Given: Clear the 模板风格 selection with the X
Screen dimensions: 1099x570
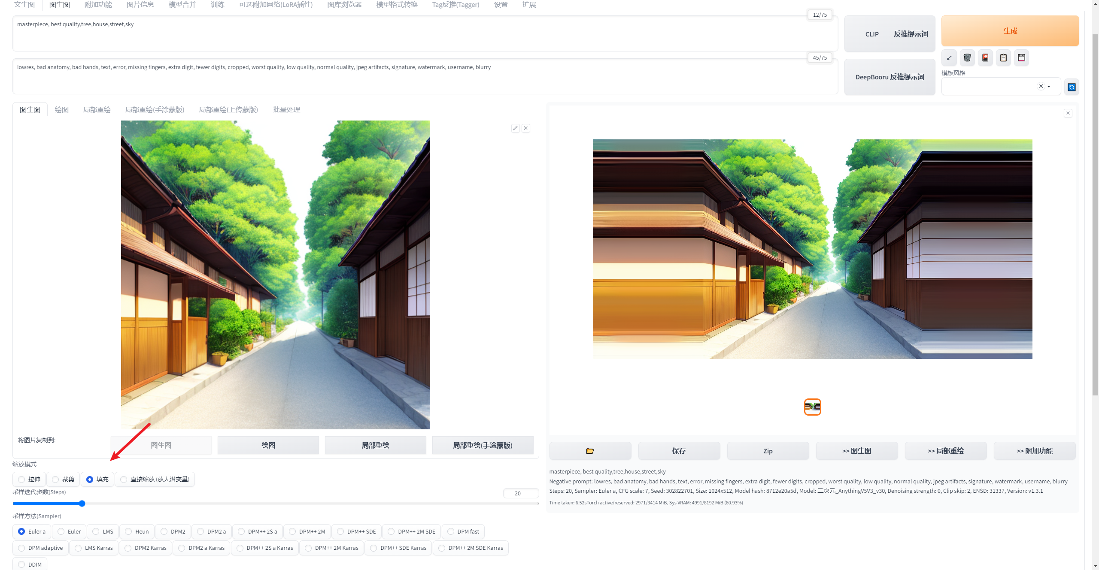Looking at the screenshot, I should (1041, 86).
